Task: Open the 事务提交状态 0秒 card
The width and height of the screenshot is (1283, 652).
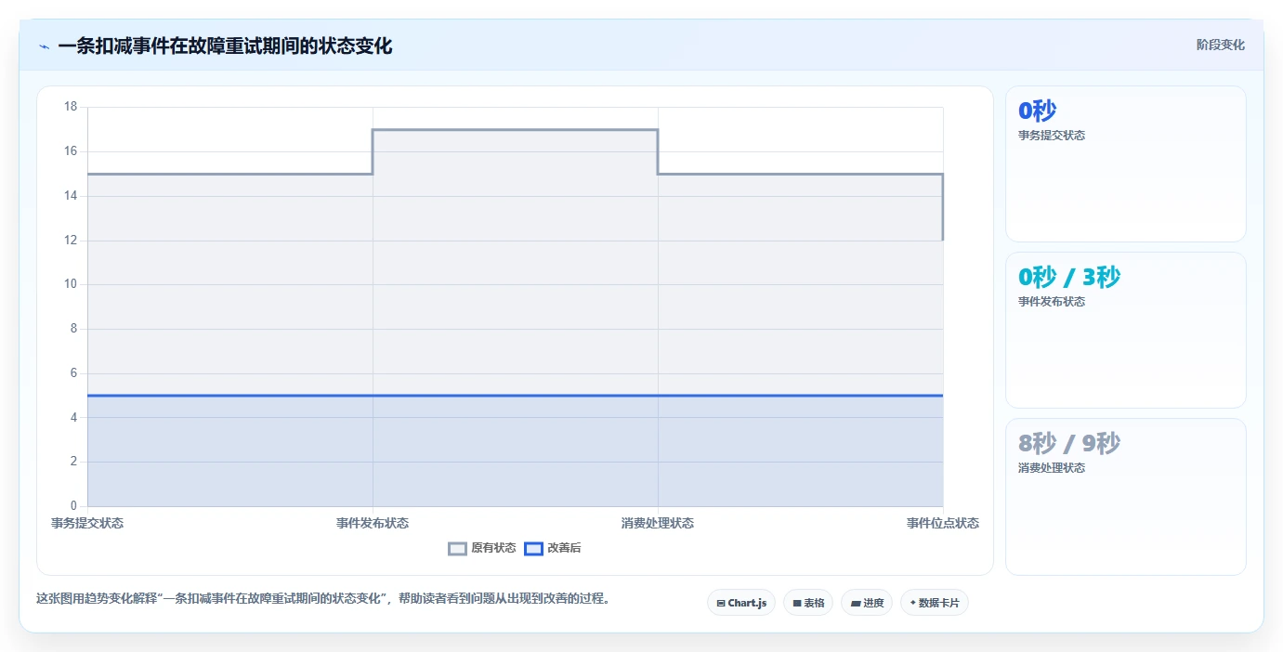Action: (1126, 164)
